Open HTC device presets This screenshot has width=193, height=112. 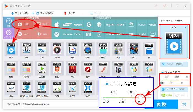point(78,34)
